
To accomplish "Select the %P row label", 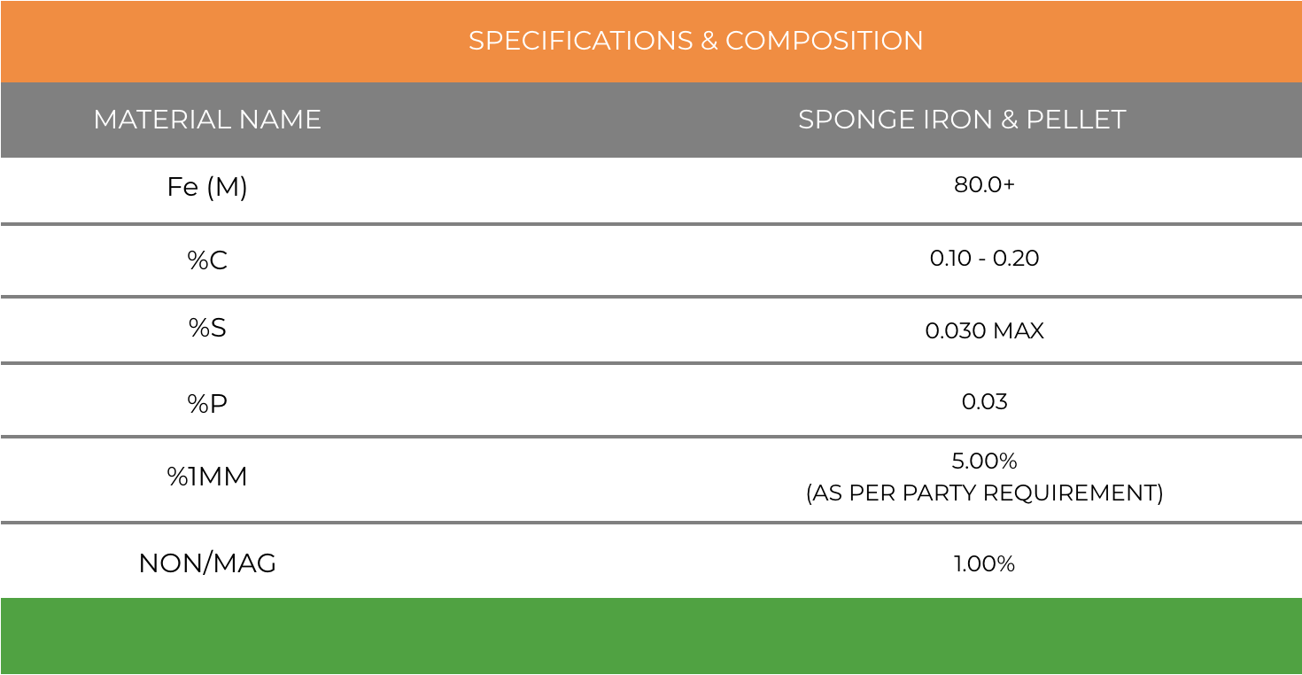I will (x=207, y=404).
